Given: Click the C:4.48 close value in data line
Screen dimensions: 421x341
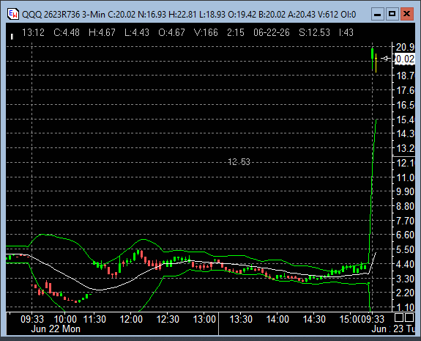Looking at the screenshot, I should tap(67, 32).
